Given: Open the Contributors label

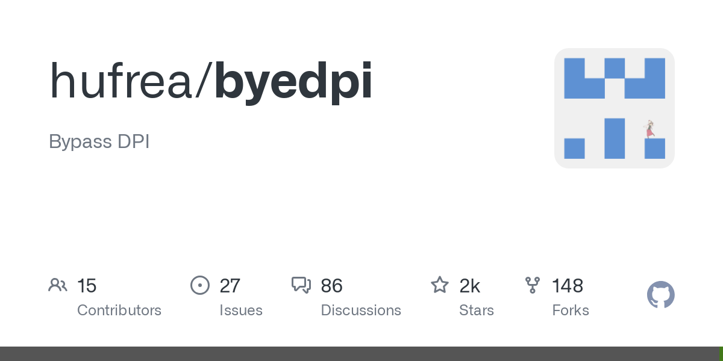Looking at the screenshot, I should pos(119,310).
